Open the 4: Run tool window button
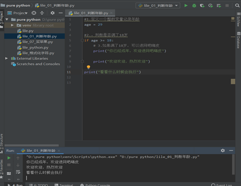The height and width of the screenshot is (186, 241). [x=15, y=185]
